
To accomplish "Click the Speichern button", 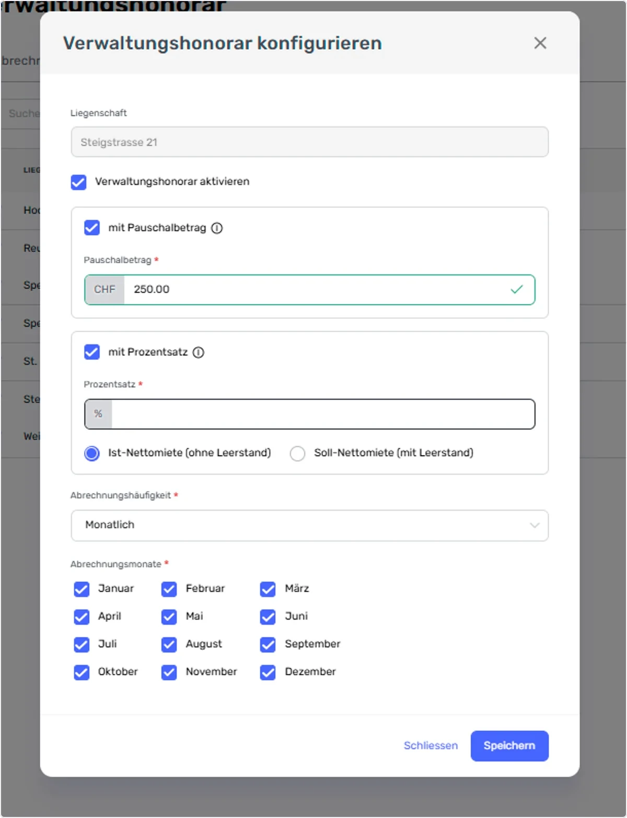I will (x=509, y=746).
